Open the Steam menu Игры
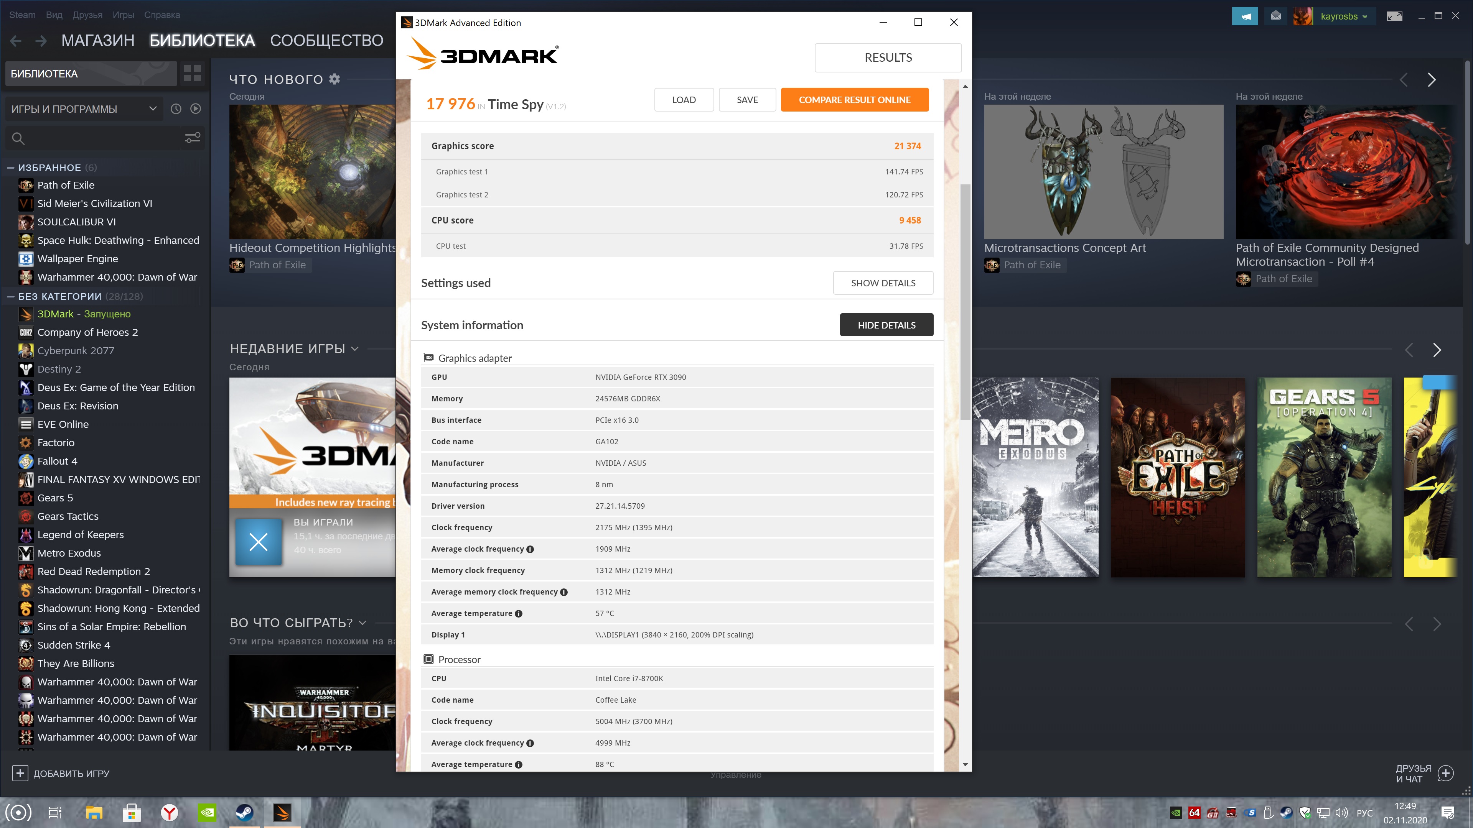Image resolution: width=1473 pixels, height=828 pixels. [x=123, y=15]
